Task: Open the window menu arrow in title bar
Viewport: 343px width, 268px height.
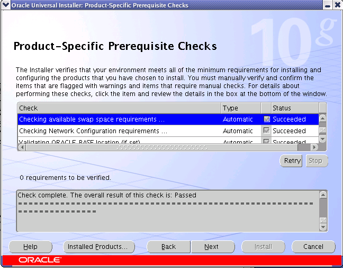Action: (5, 5)
